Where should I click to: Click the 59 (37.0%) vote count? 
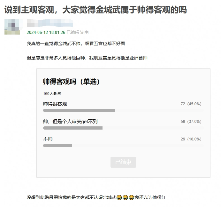coord(191,122)
